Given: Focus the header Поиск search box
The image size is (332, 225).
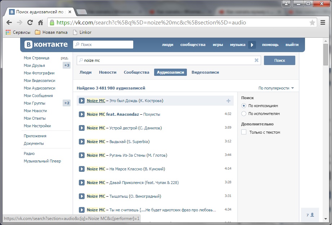Looking at the screenshot, I should pyautogui.click(x=103, y=45).
